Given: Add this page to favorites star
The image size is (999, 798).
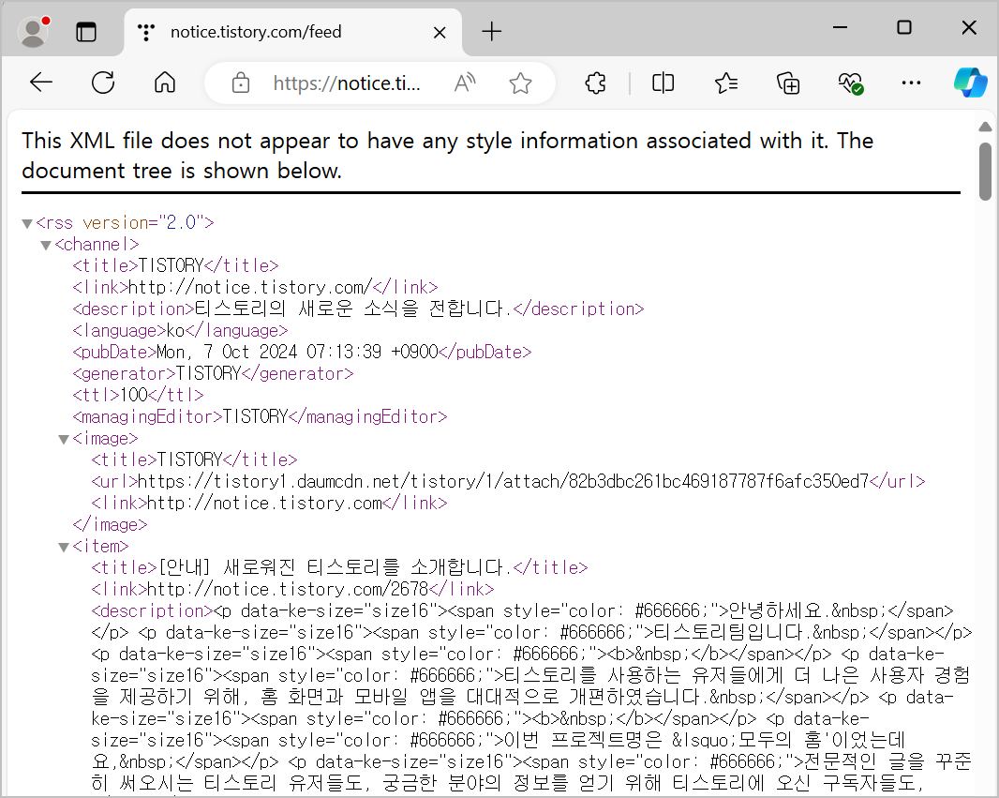Looking at the screenshot, I should [x=520, y=83].
